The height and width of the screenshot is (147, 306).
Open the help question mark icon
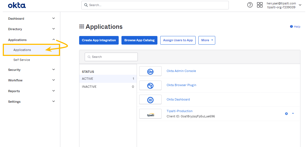coord(250,5)
